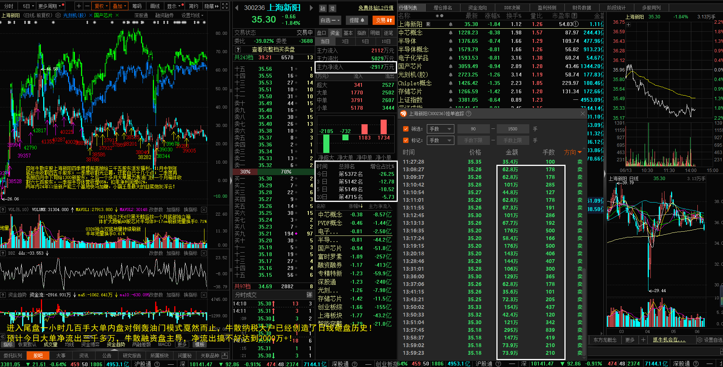723x367 pixels.
Task: Switch to 盘口 tab
Action: [321, 33]
